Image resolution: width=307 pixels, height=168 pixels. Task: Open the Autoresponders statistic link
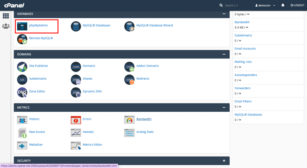(246, 75)
